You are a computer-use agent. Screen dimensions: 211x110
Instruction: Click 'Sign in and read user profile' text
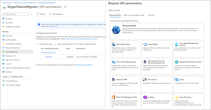pos(86,57)
